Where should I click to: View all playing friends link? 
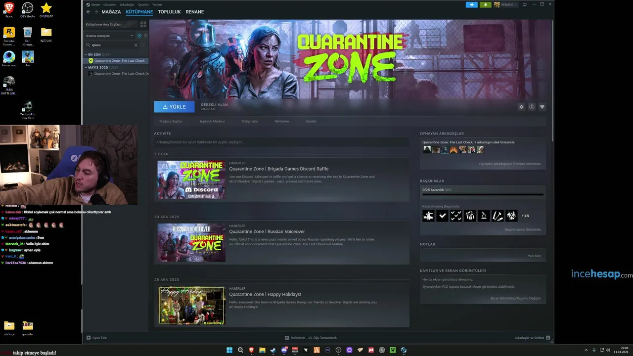509,164
